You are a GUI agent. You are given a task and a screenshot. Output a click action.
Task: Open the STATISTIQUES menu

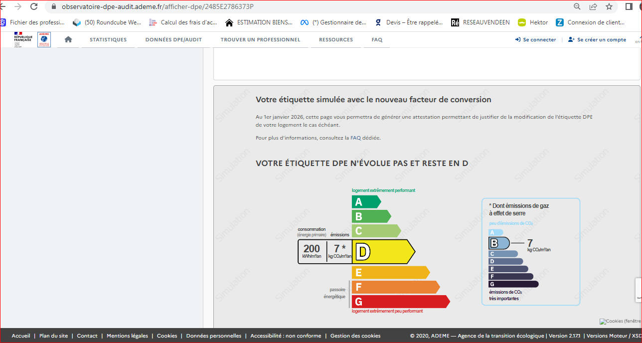[x=108, y=40]
